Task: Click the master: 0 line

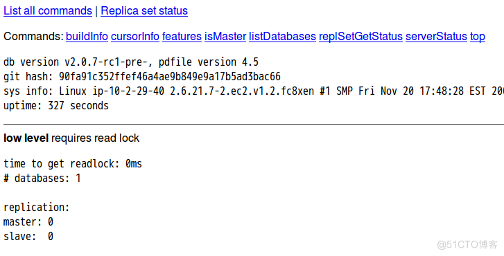Action: tap(28, 222)
